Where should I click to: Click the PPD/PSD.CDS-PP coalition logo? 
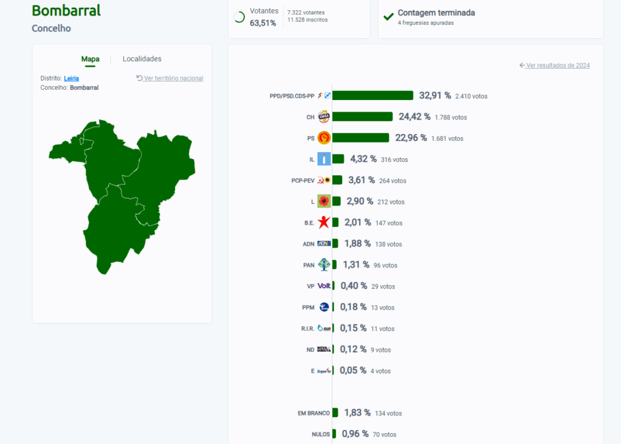tap(324, 96)
